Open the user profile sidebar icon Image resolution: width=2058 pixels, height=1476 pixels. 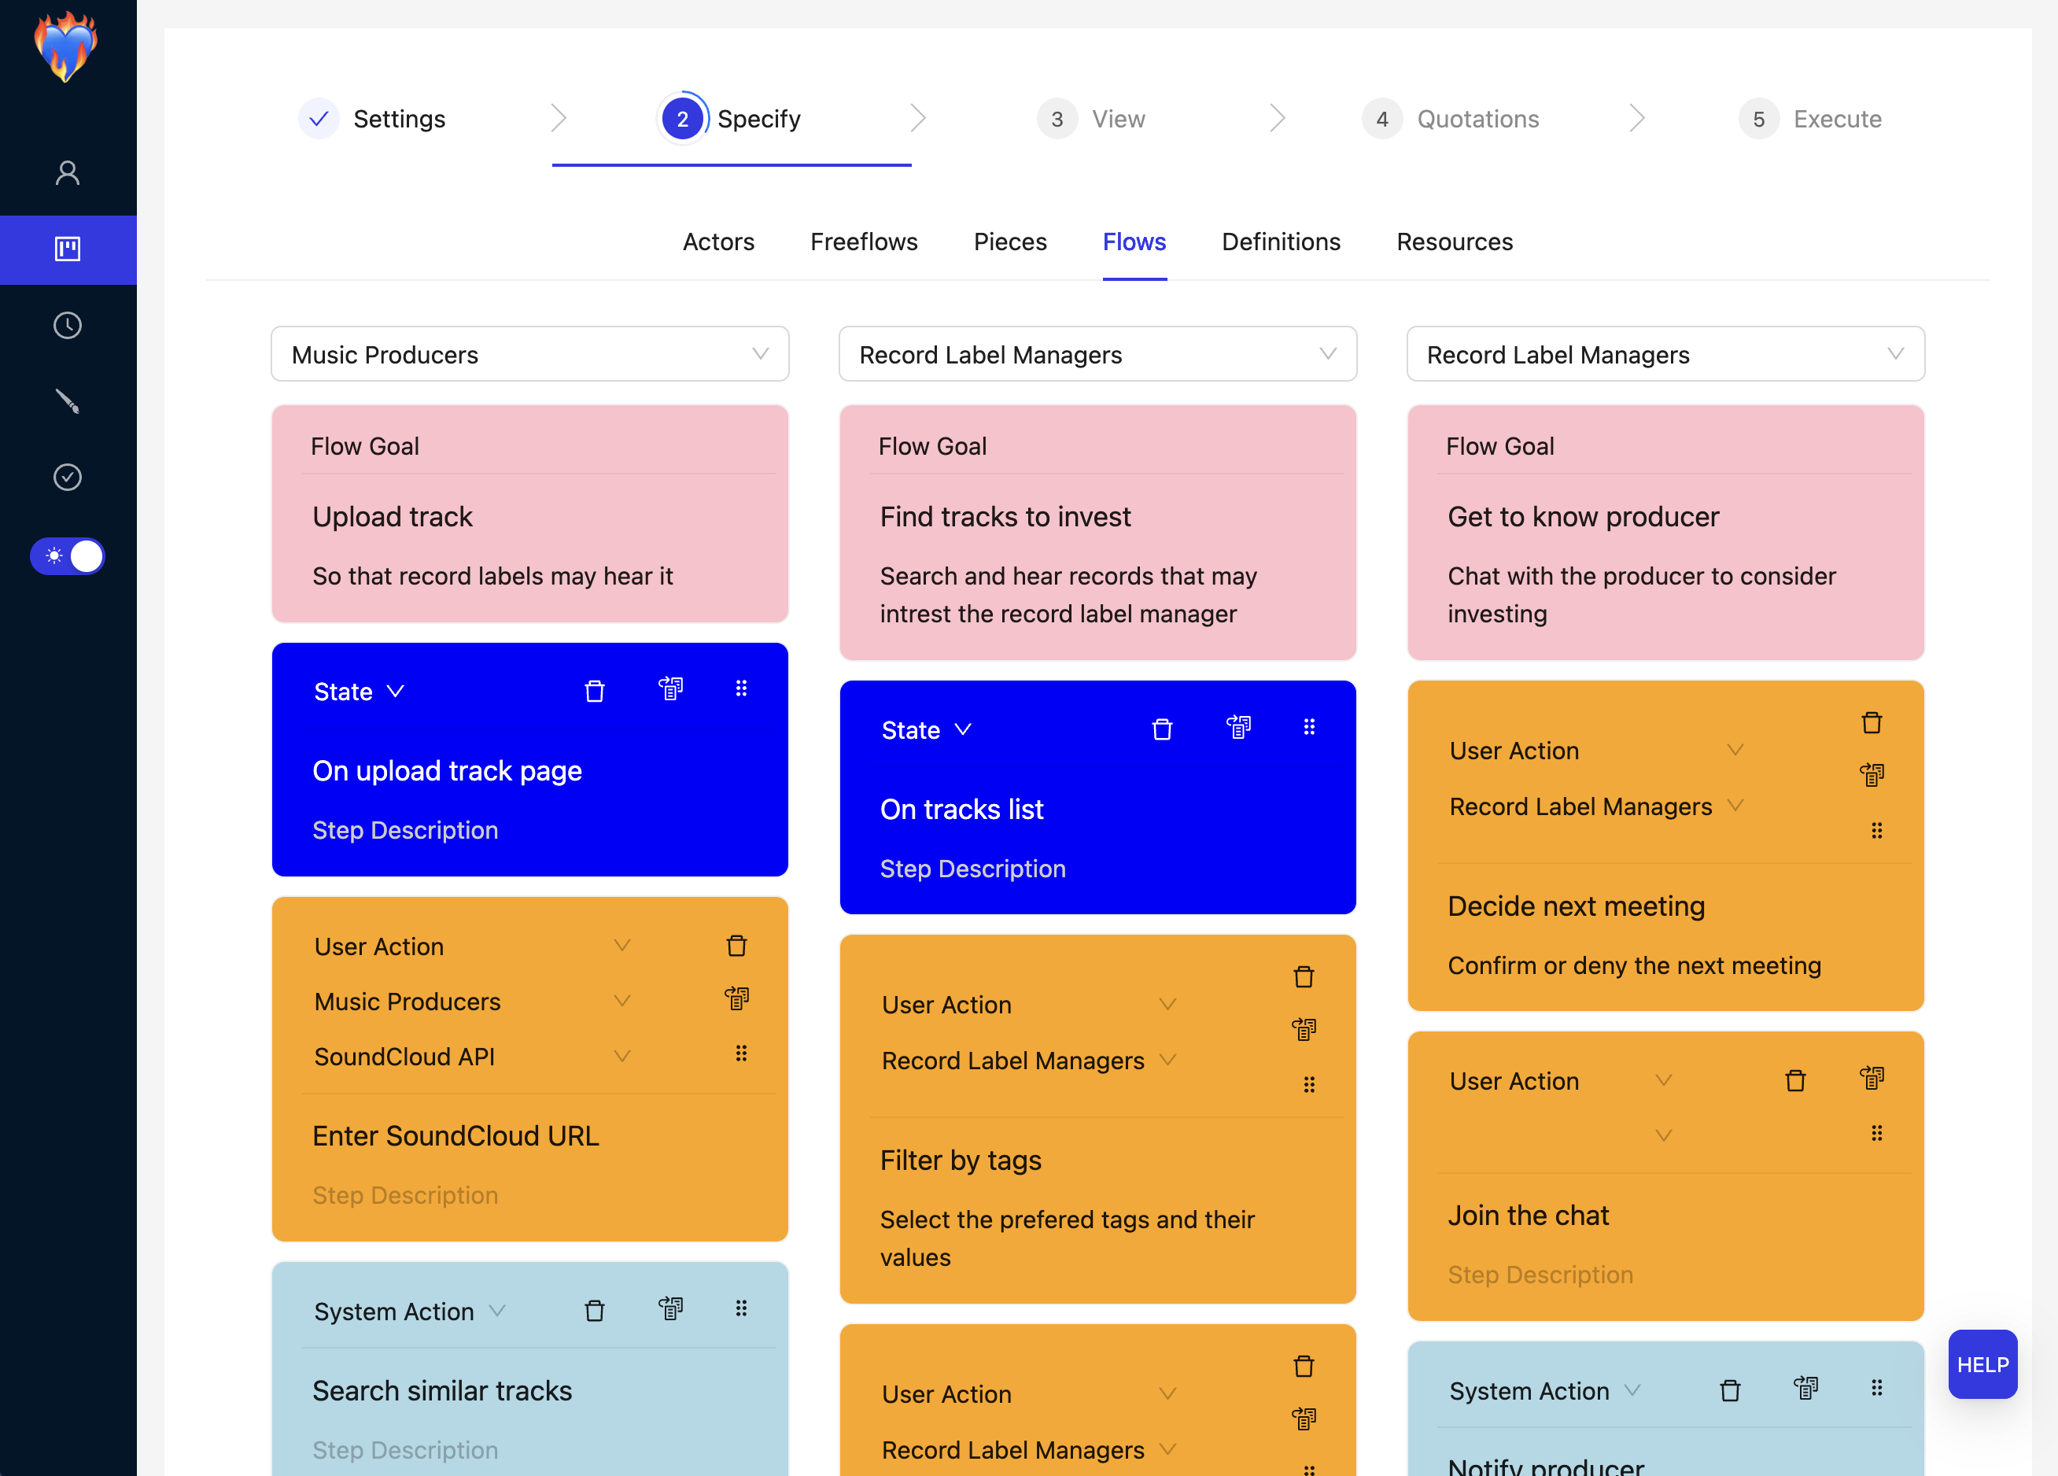(67, 172)
